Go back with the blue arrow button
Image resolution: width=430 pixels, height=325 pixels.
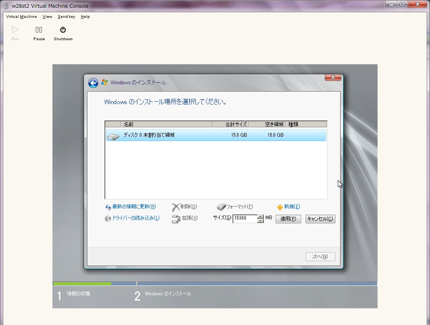[93, 83]
